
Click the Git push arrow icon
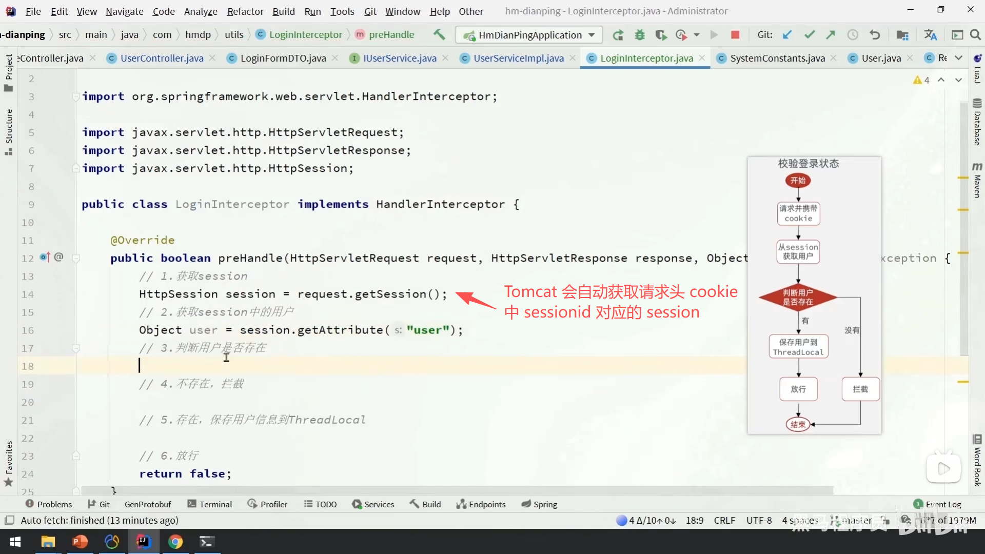[x=831, y=35]
